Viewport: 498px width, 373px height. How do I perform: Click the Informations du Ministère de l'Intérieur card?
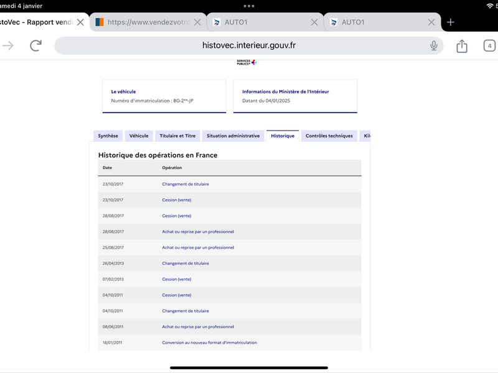(x=295, y=96)
